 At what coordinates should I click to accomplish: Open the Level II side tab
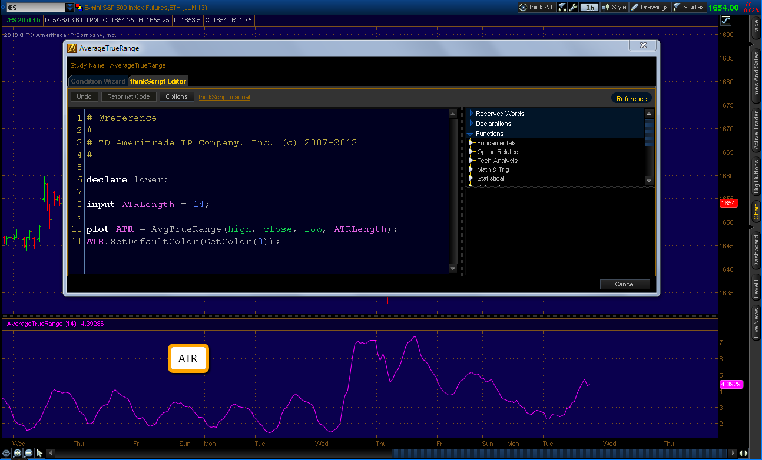756,289
